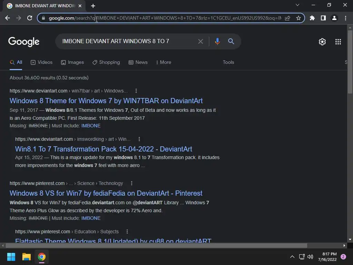This screenshot has width=353, height=265.
Task: Switch to Shopping results tab
Action: point(106,62)
